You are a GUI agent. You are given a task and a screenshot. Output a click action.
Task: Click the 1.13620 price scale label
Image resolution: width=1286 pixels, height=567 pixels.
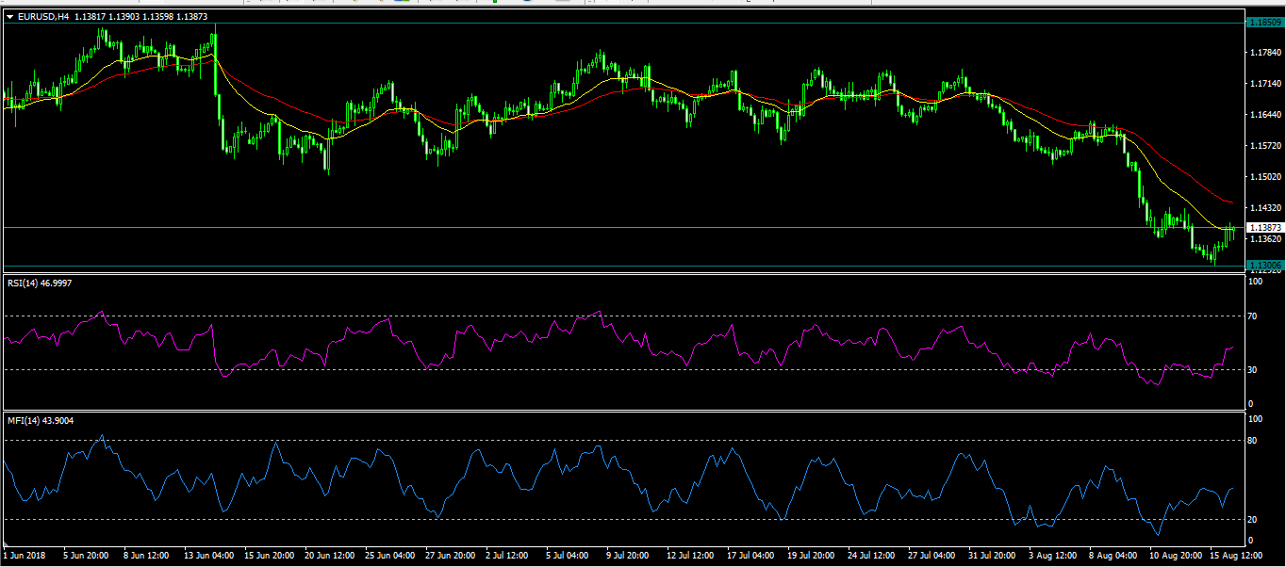[x=1263, y=239]
